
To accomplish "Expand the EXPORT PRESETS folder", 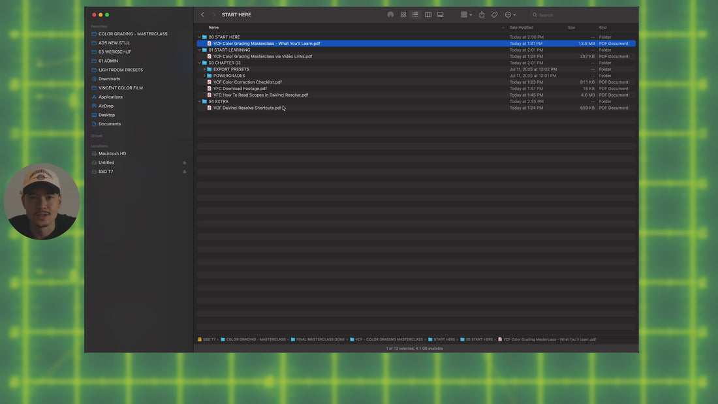I will 204,69.
